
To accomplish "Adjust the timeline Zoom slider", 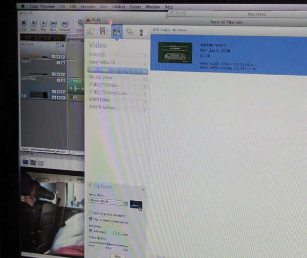I will tap(56, 151).
